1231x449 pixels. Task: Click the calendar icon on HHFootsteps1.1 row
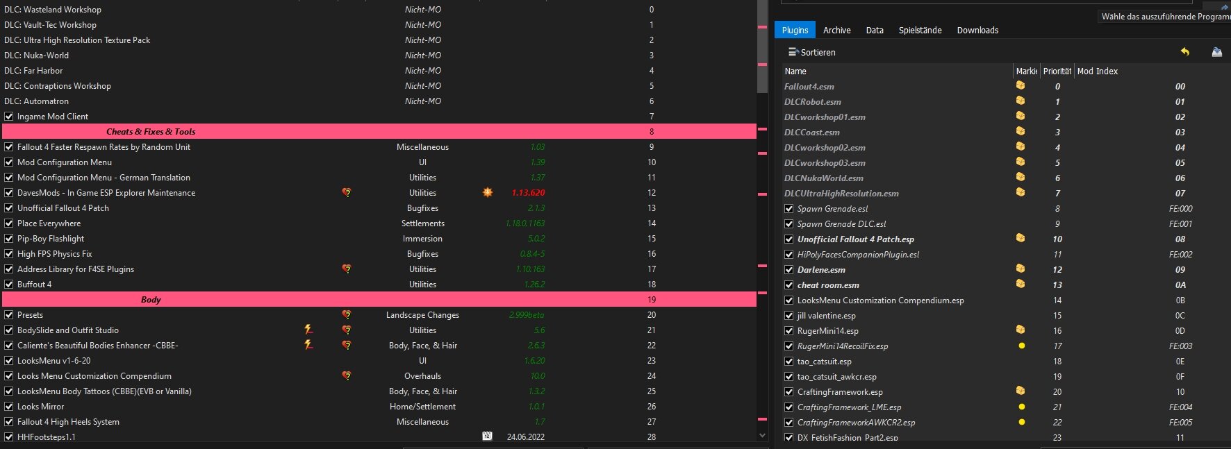point(487,437)
